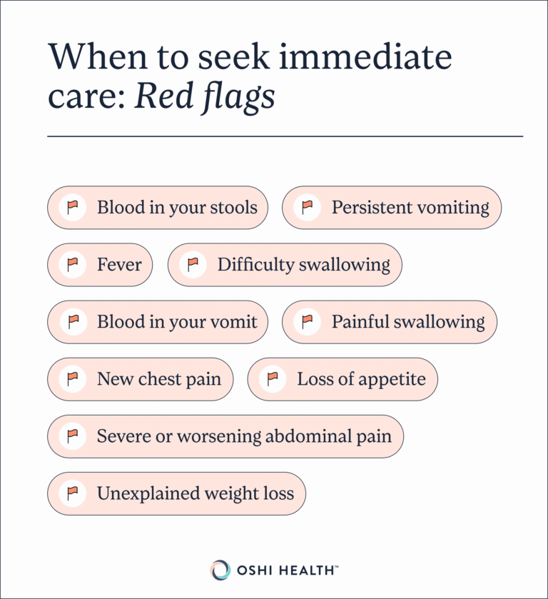
Task: Select the Blood in your stools pill
Action: click(158, 208)
